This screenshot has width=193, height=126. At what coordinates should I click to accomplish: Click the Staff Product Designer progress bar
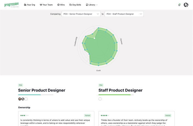coord(116,95)
